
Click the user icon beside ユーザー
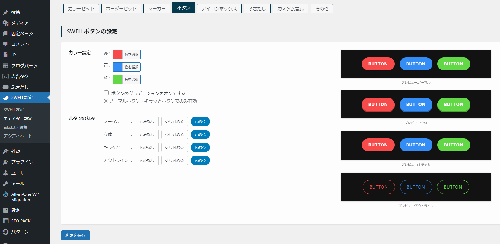point(6,173)
